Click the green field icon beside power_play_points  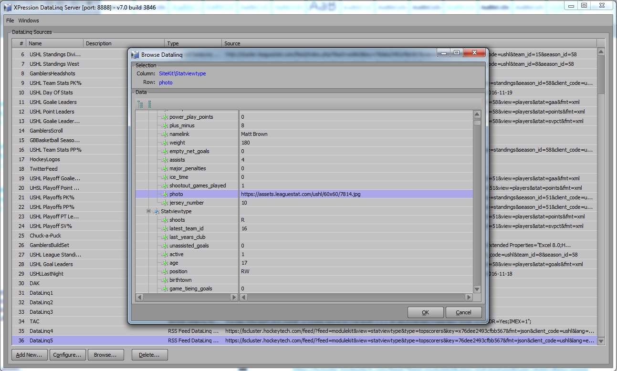165,117
